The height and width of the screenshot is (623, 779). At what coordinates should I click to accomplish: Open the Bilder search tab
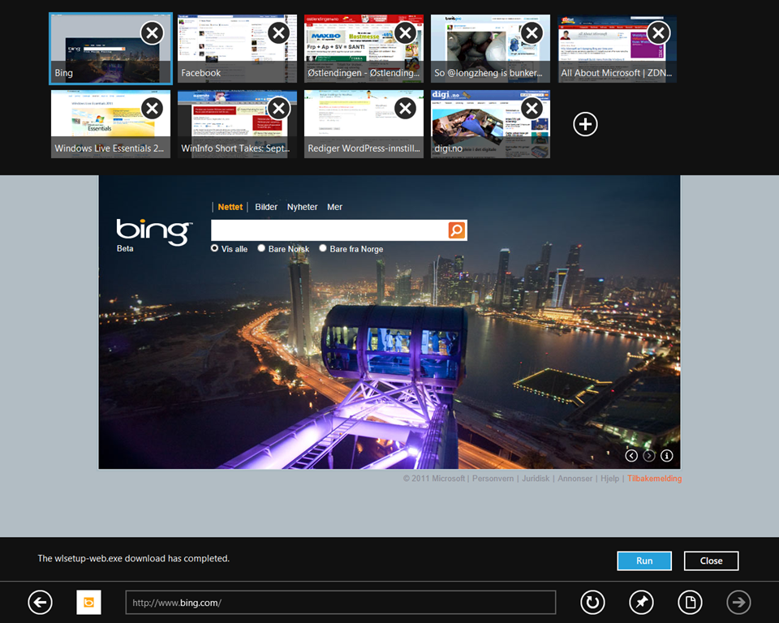coord(266,207)
